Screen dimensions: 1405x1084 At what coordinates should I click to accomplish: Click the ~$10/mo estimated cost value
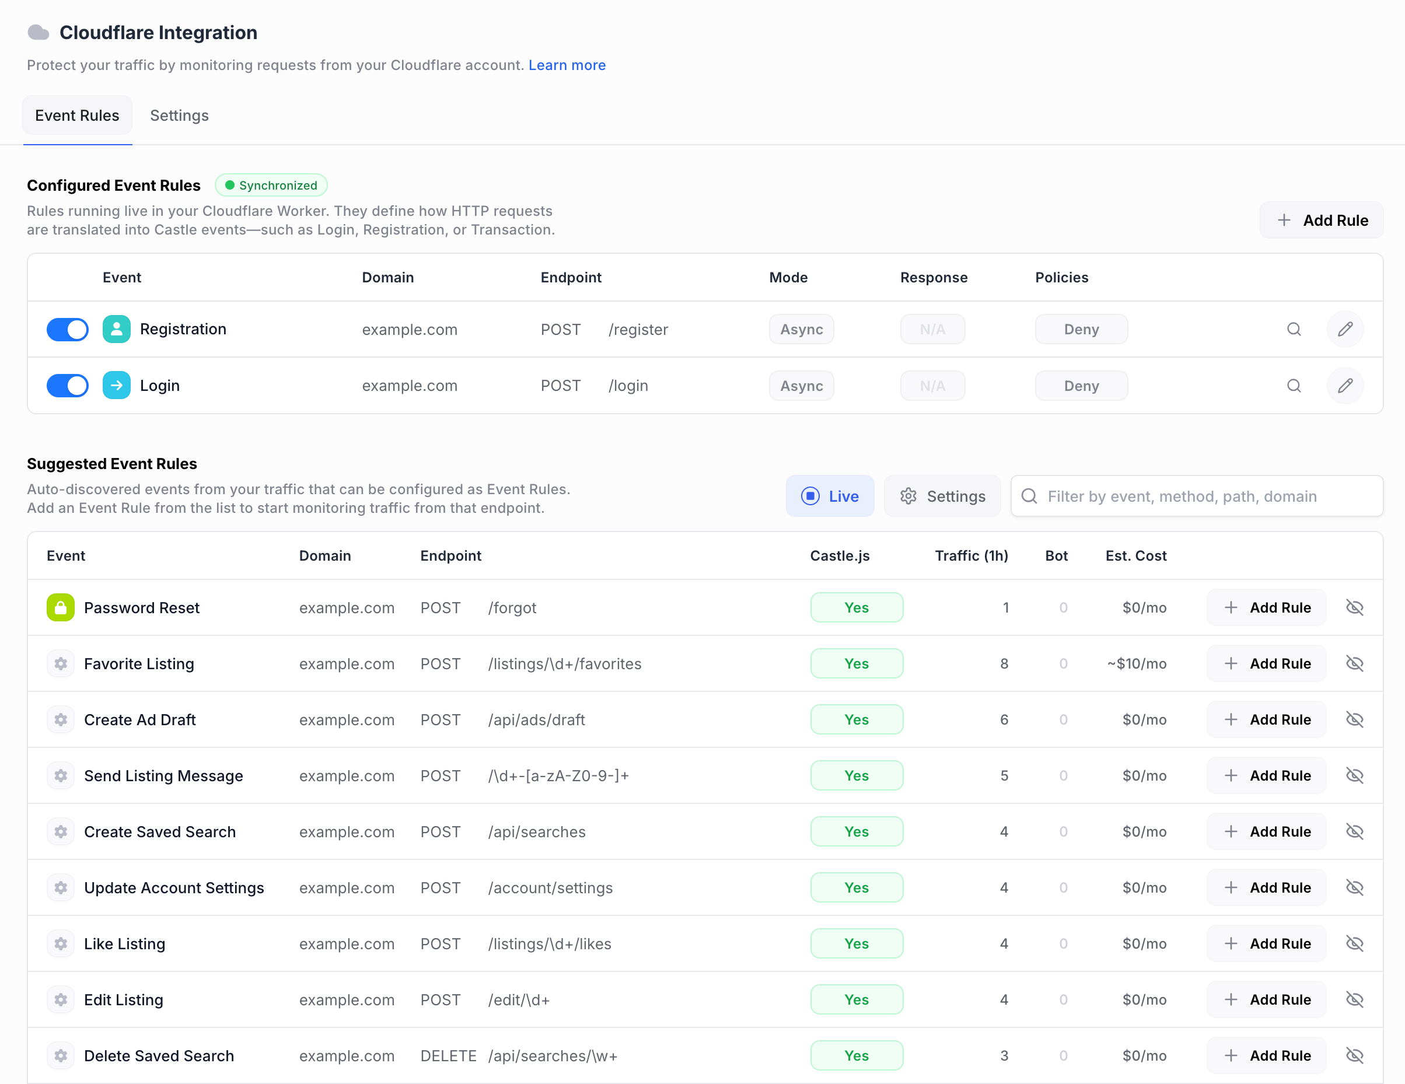point(1137,663)
